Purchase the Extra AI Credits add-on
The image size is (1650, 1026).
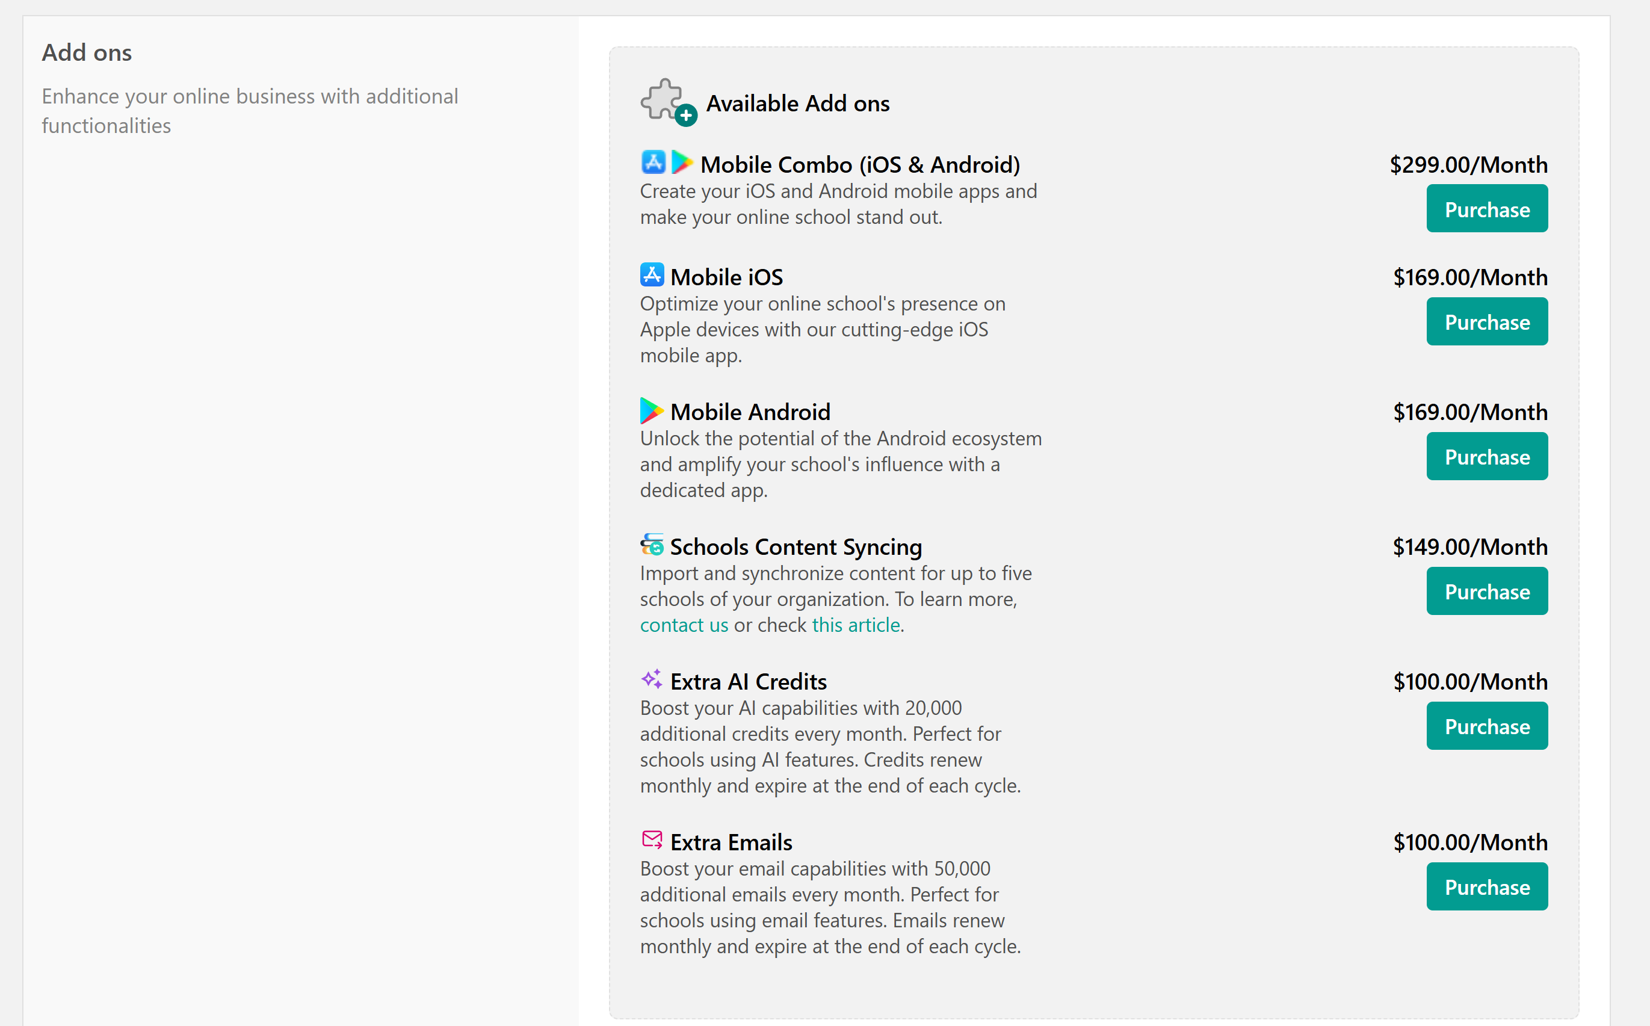(x=1486, y=726)
